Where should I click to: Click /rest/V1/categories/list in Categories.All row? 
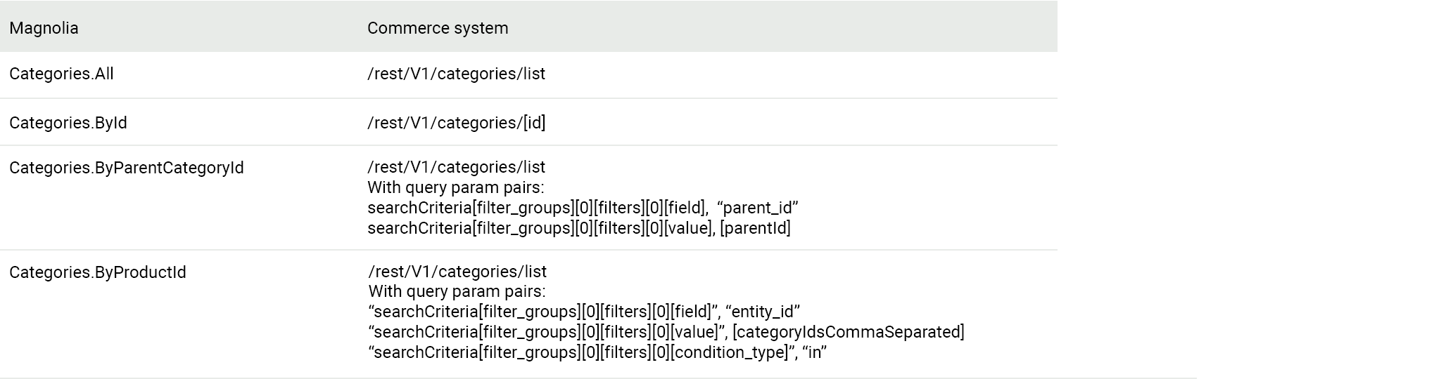tap(456, 74)
